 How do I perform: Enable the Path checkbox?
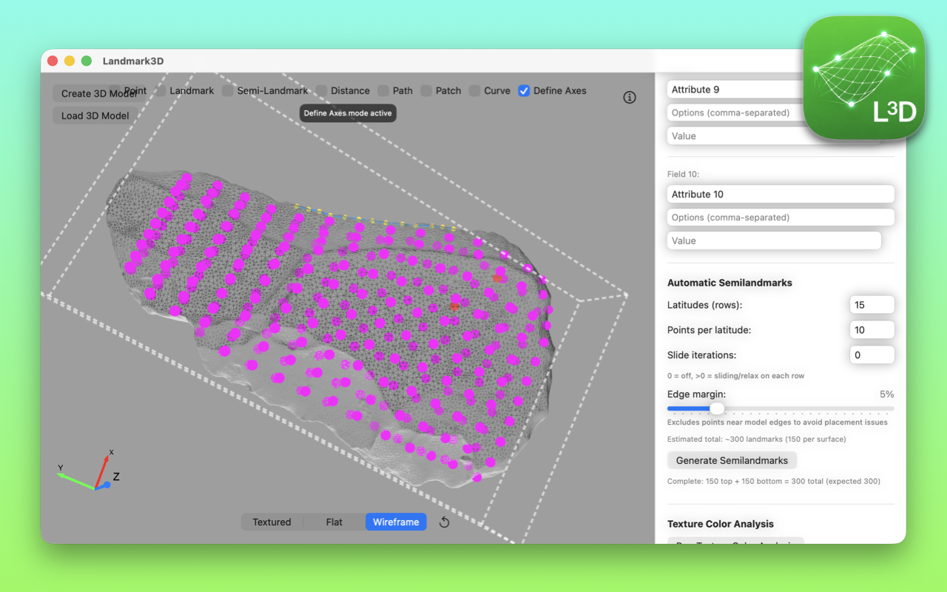coord(383,90)
